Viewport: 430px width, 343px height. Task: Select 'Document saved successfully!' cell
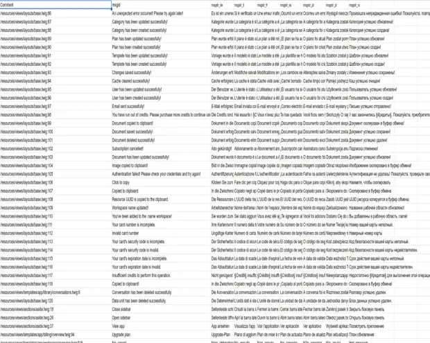(x=161, y=132)
